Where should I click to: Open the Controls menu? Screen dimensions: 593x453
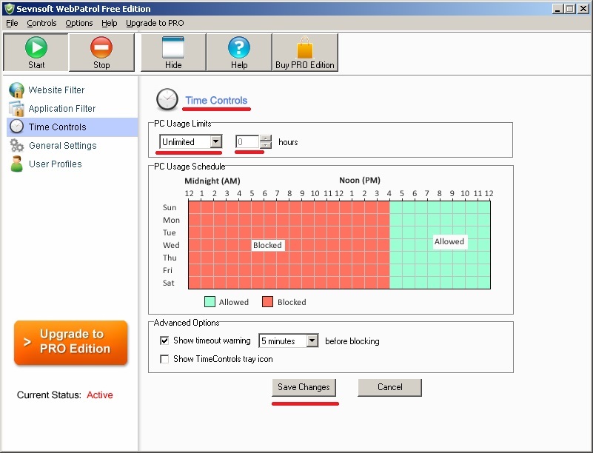coord(41,23)
